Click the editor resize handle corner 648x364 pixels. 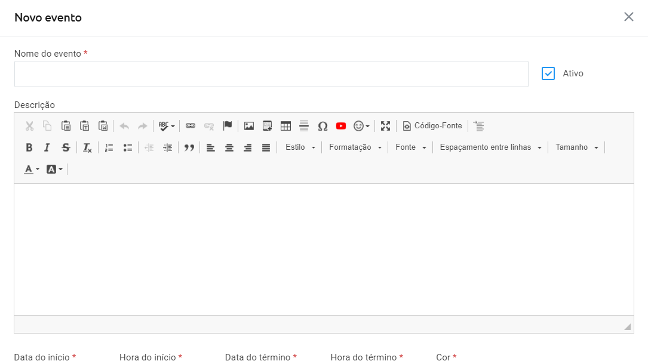627,327
